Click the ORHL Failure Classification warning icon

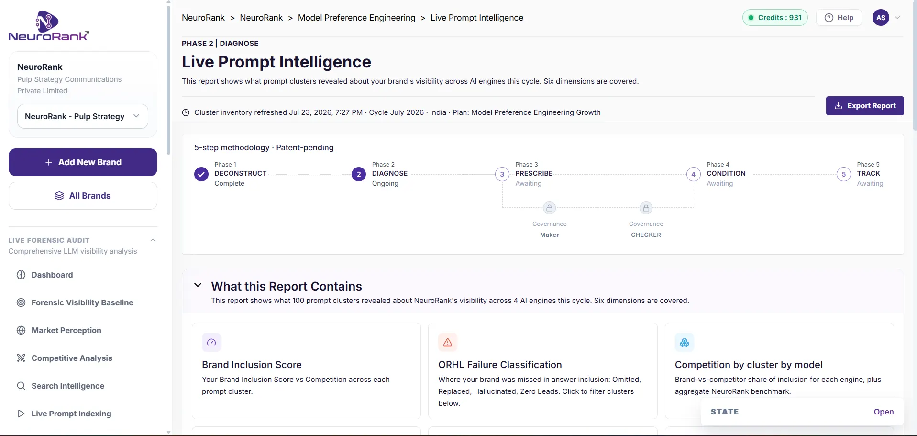(448, 342)
